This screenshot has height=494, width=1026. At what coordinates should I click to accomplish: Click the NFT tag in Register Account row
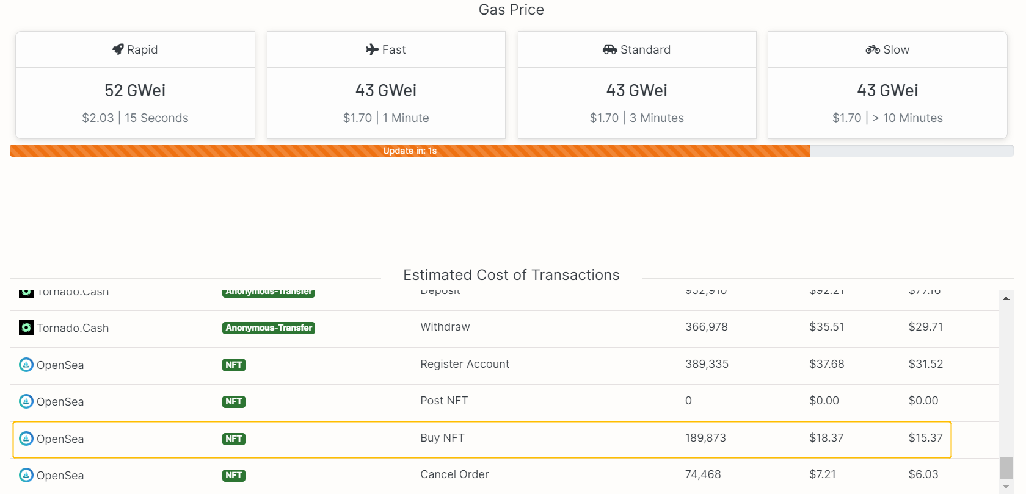click(234, 365)
